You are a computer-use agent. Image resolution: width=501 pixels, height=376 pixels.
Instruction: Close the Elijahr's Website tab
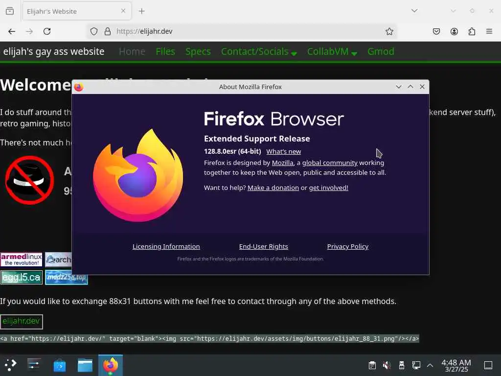(123, 11)
